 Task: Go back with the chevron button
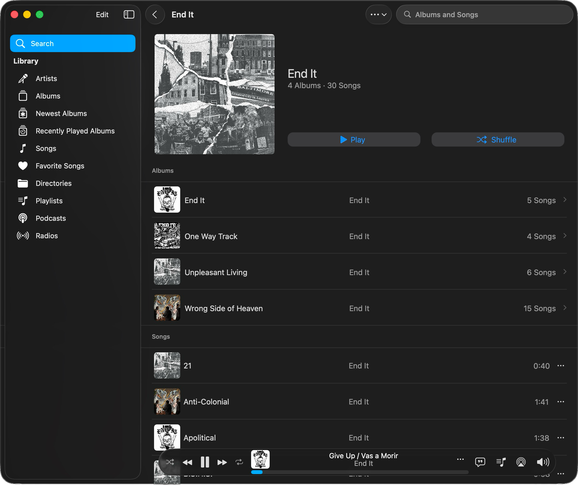pos(155,15)
